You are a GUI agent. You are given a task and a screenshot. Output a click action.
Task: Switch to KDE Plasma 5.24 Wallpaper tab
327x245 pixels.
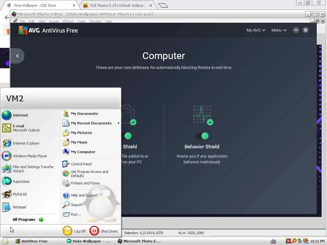coord(117,5)
